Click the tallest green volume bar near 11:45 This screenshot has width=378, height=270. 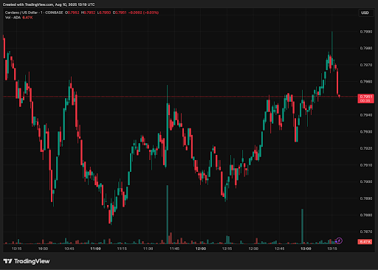tap(168, 215)
